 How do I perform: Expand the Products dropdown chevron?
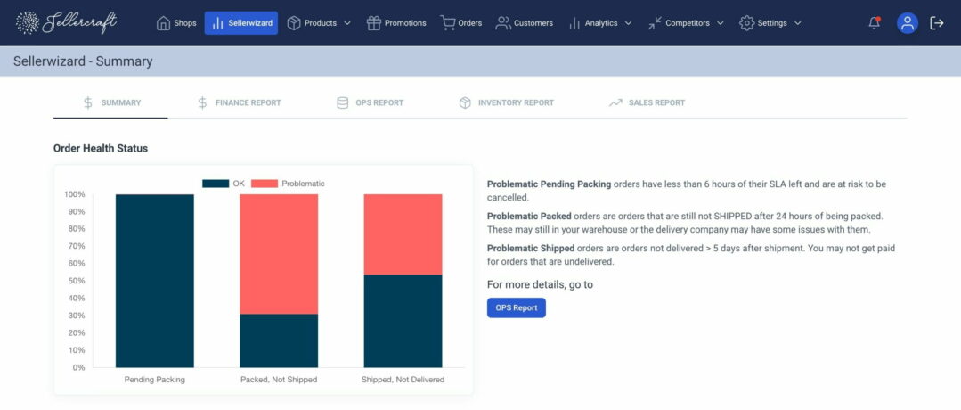tap(347, 23)
